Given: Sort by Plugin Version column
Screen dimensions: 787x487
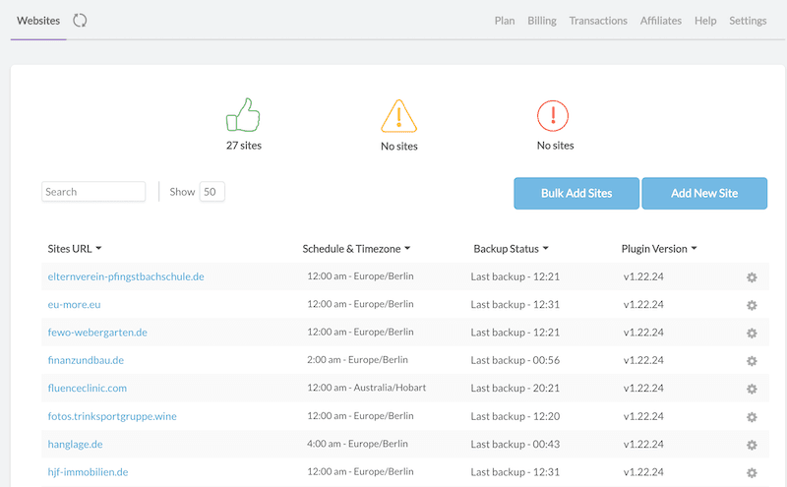Looking at the screenshot, I should (x=659, y=249).
